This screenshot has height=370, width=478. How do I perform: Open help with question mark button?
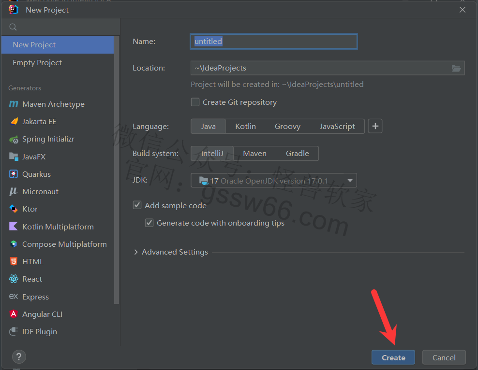point(18,357)
